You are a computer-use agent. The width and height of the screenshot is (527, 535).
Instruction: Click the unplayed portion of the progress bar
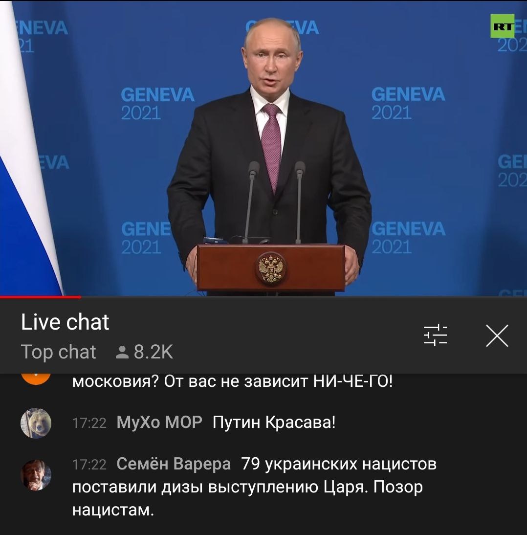coord(304,297)
